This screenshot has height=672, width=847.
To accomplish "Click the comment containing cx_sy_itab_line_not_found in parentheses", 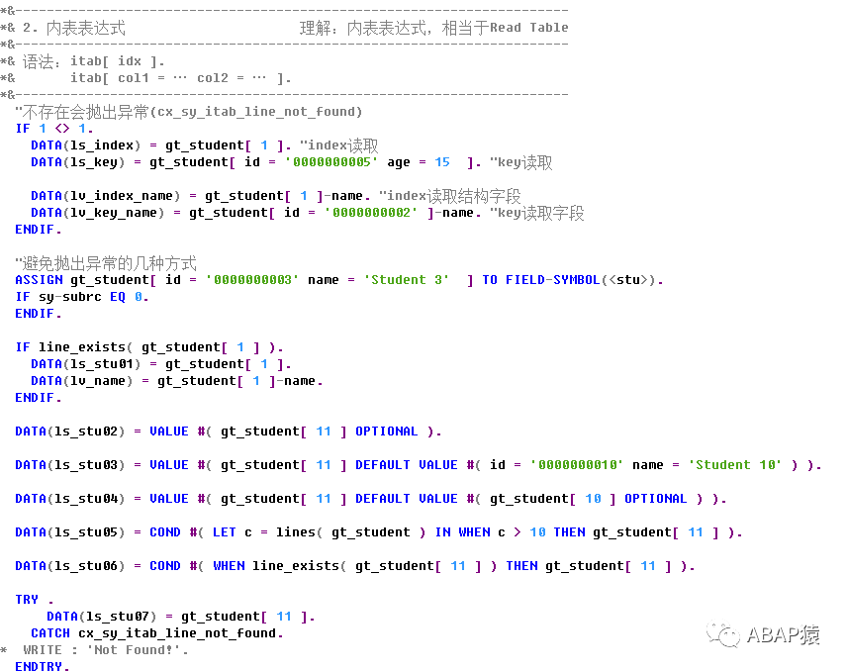I will tap(189, 112).
